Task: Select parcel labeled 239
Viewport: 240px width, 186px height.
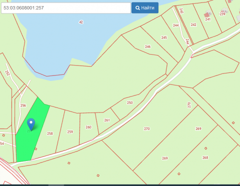Action: [x=222, y=14]
